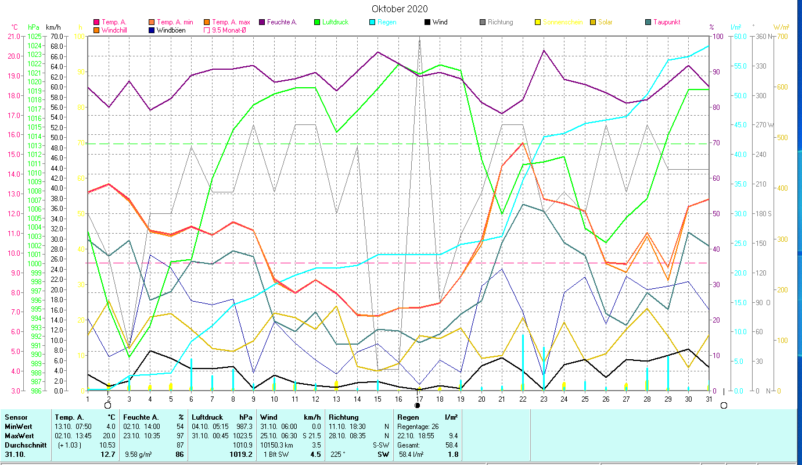The image size is (802, 465).
Task: Click the chart title Oktober 2020
Action: (400, 9)
